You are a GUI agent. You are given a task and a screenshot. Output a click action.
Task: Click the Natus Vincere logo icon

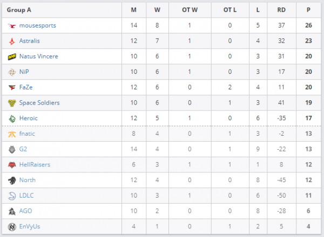12,56
